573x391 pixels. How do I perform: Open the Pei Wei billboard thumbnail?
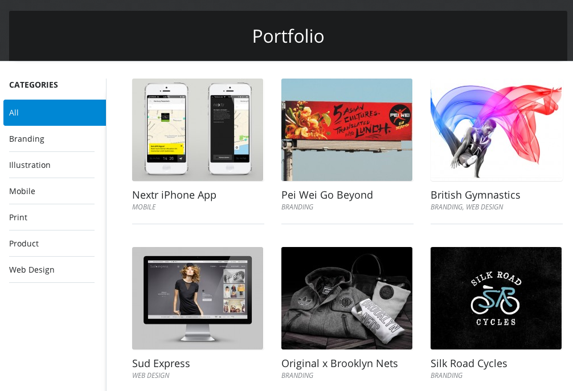point(347,130)
